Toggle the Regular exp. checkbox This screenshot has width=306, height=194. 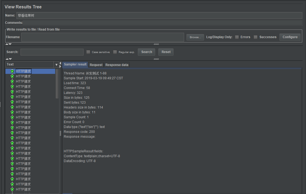pyautogui.click(x=115, y=52)
